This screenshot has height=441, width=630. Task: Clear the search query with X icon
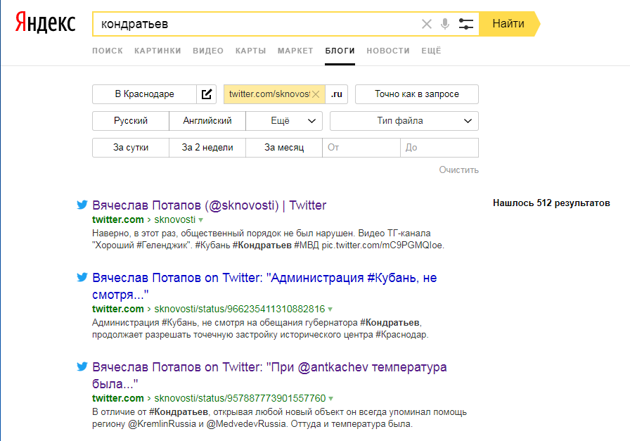click(426, 24)
